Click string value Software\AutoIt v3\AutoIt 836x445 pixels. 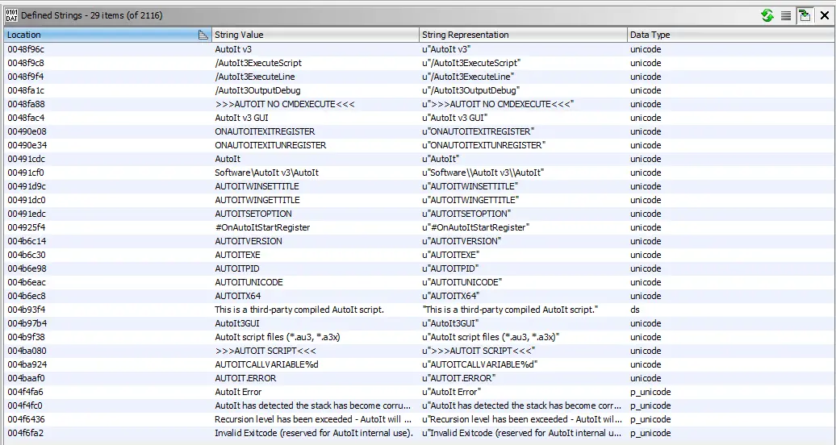pyautogui.click(x=266, y=173)
